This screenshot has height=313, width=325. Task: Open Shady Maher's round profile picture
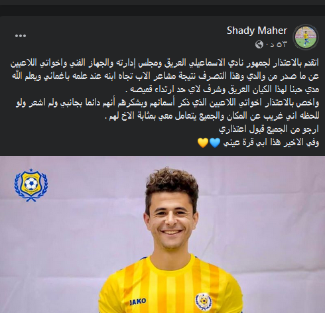[306, 37]
